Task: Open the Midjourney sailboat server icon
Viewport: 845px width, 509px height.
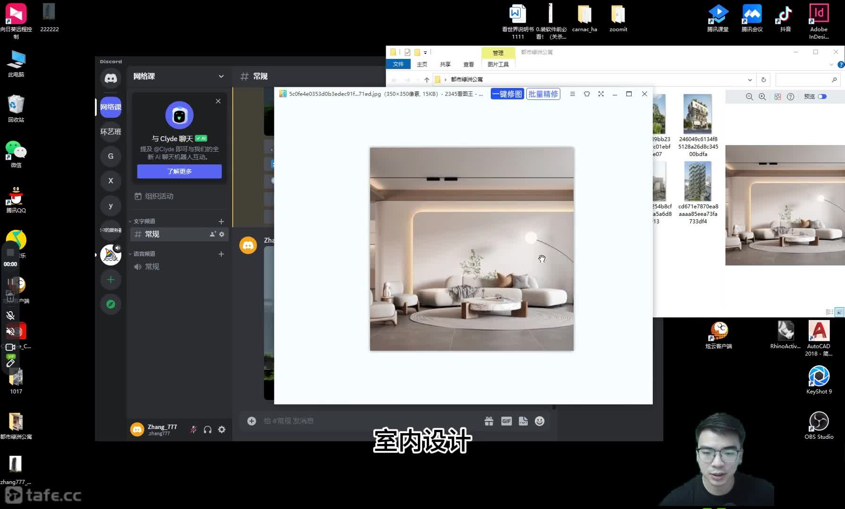Action: 110,255
